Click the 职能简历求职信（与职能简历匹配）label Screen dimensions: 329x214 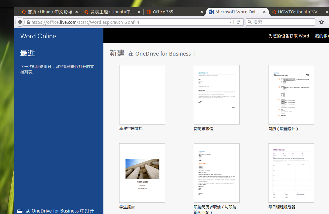coord(215,210)
